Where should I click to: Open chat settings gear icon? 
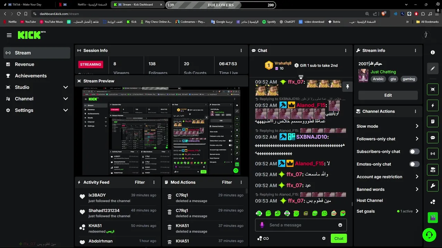point(324,238)
